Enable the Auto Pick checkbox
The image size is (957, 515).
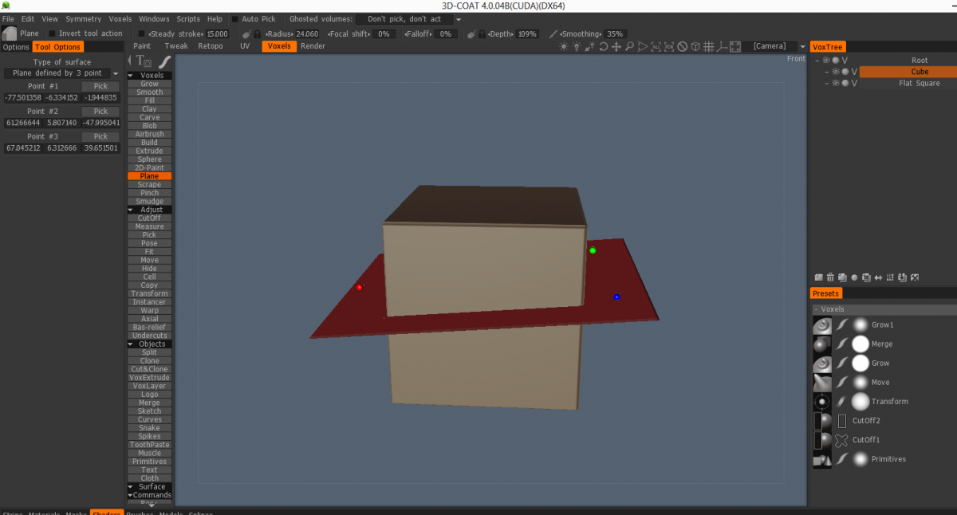pyautogui.click(x=235, y=19)
